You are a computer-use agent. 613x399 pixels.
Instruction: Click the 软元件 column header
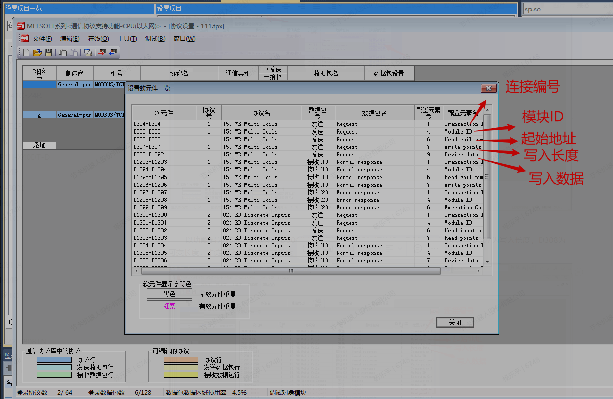tap(164, 113)
